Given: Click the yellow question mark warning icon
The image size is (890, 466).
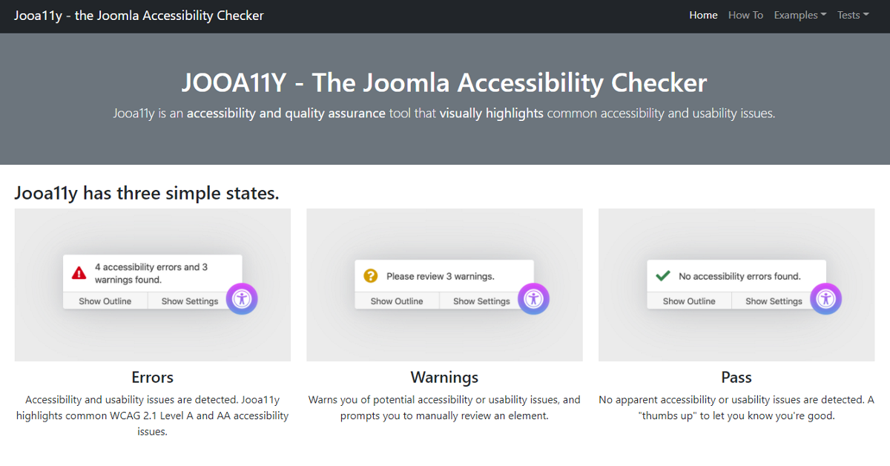Looking at the screenshot, I should [371, 276].
